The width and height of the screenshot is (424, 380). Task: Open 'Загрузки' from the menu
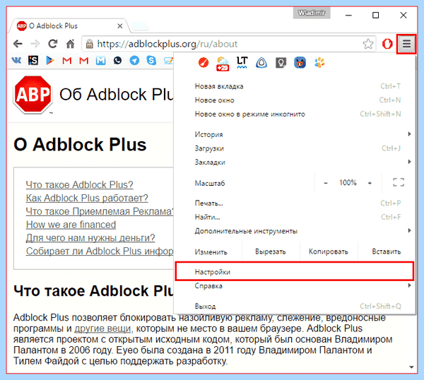pyautogui.click(x=295, y=148)
